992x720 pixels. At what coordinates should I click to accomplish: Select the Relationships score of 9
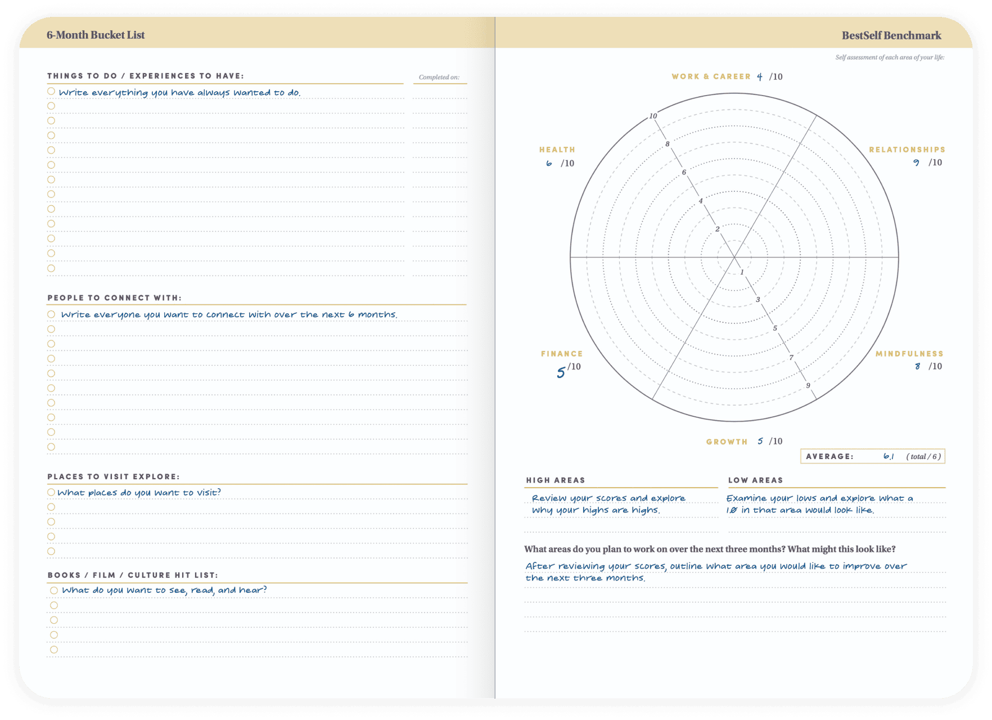coord(916,163)
